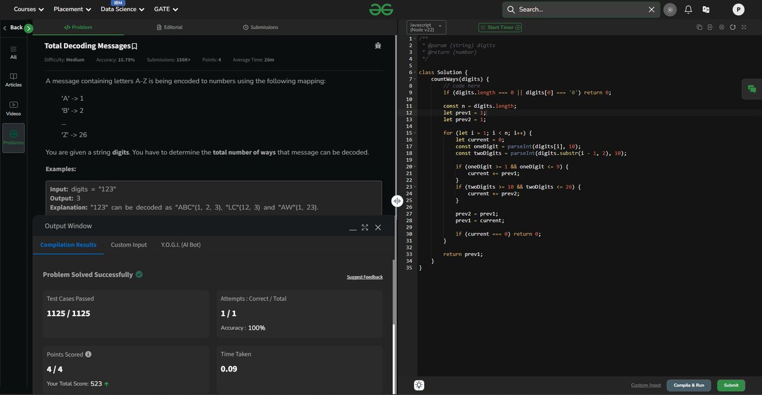The height and width of the screenshot is (395, 762).
Task: Click Custom Input link below editor
Action: [646, 385]
